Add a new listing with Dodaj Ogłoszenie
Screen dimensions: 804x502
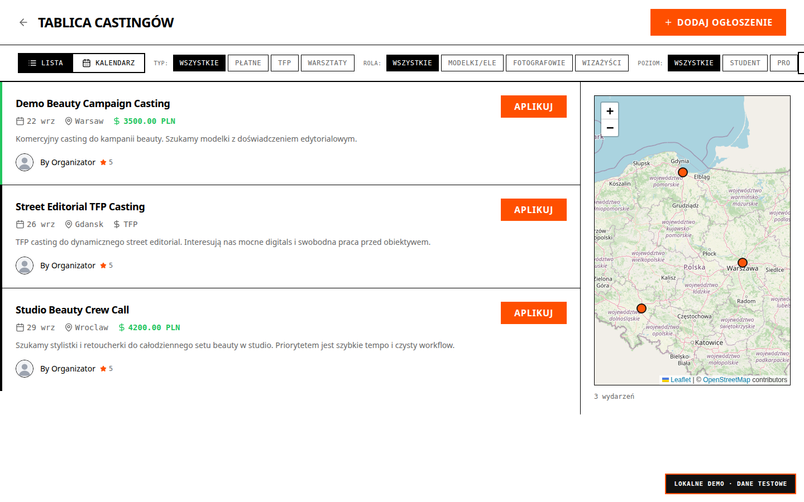[x=718, y=22]
